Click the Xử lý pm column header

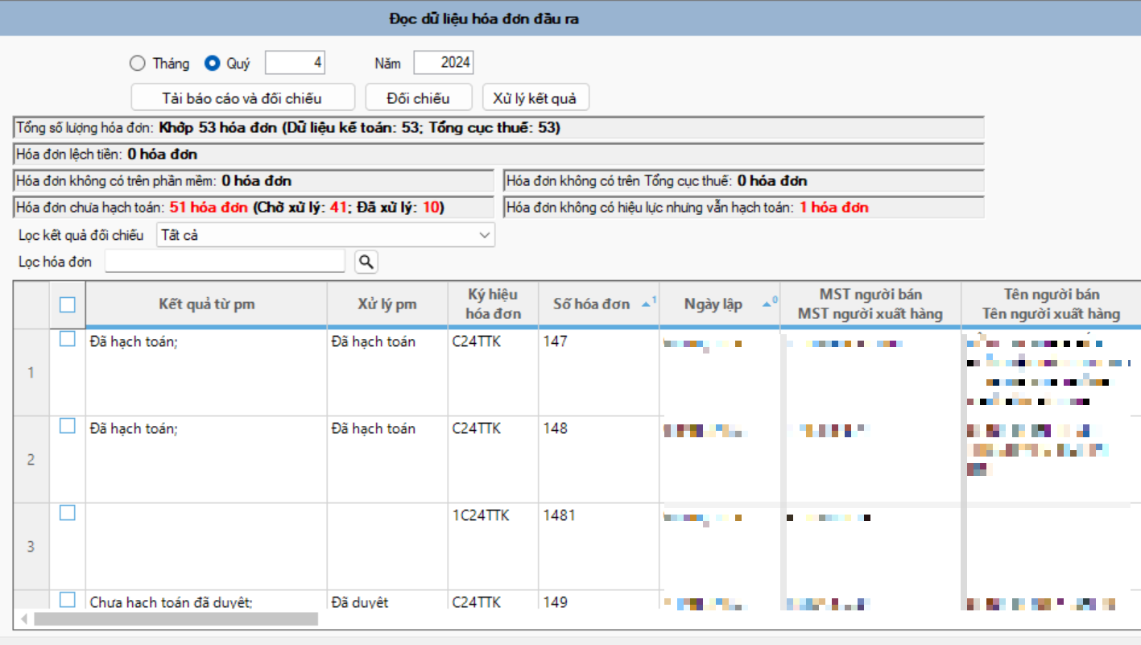[x=387, y=304]
